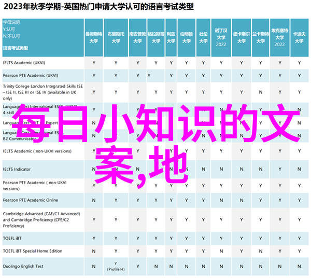Click IELTS Academic non-UKVI Y under 杜伦大学
Image resolution: width=311 pixels, height=278 pixels.
[x=203, y=151]
